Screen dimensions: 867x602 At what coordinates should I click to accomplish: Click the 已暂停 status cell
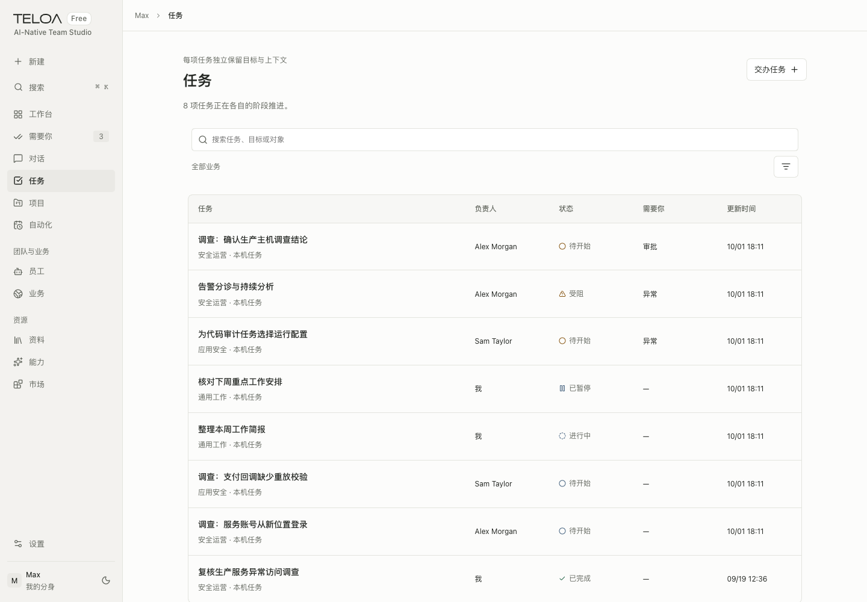tap(575, 388)
